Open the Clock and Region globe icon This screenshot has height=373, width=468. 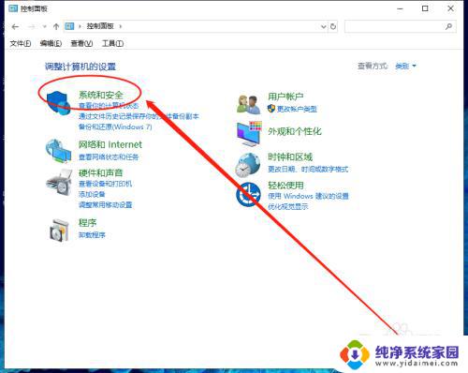tap(248, 165)
